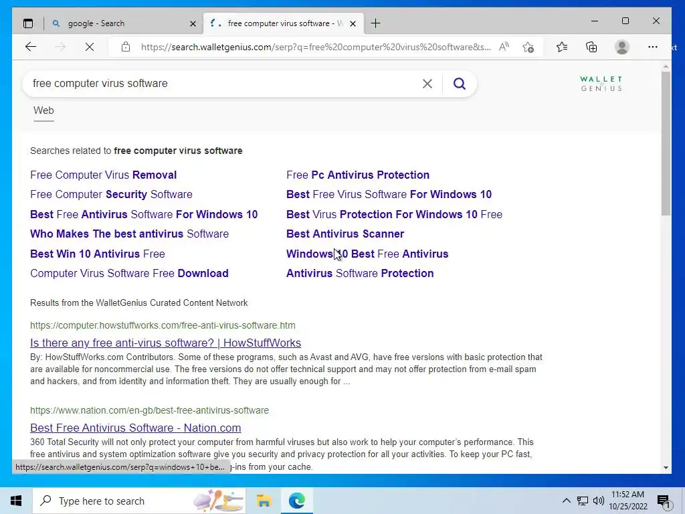Click the computer.howstuffworks.com result URL text
685x514 pixels.
pos(163,325)
